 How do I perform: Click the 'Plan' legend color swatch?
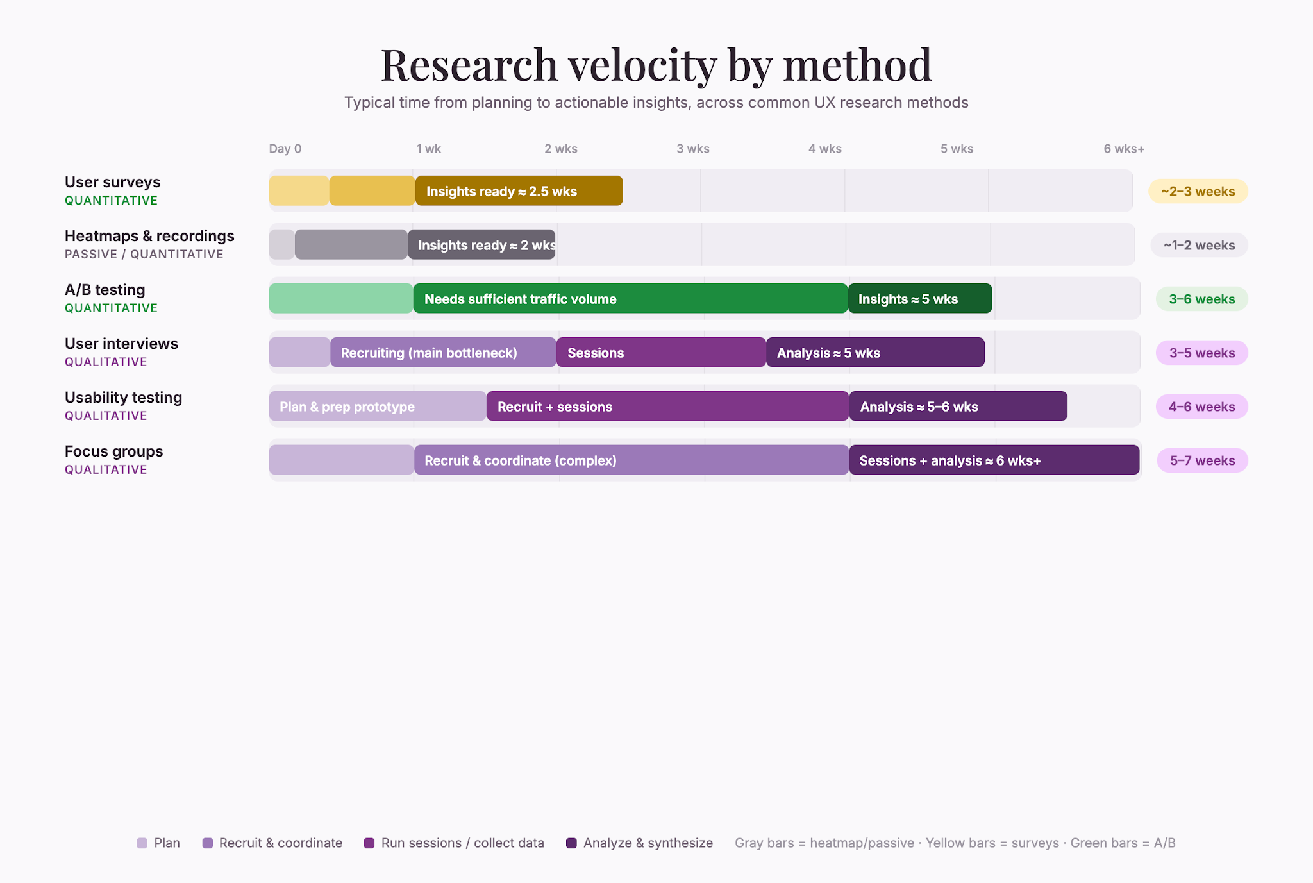pos(142,843)
